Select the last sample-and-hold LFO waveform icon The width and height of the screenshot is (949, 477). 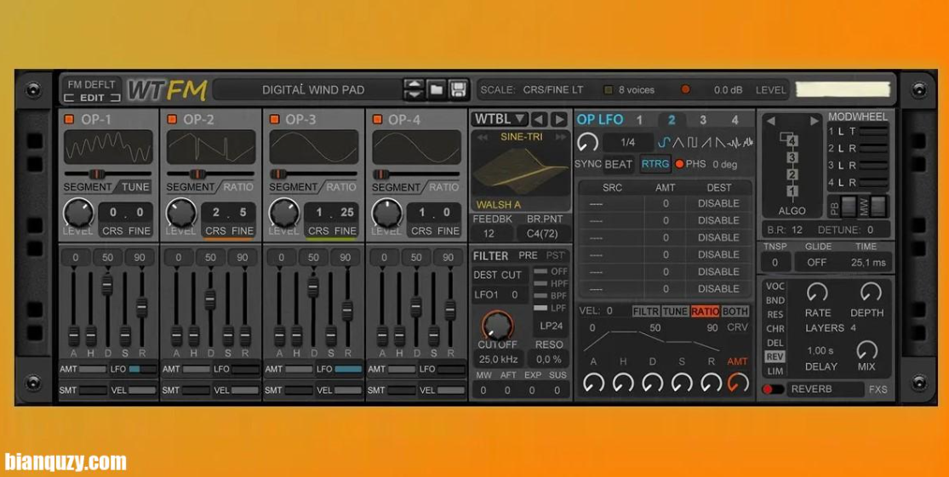(748, 143)
